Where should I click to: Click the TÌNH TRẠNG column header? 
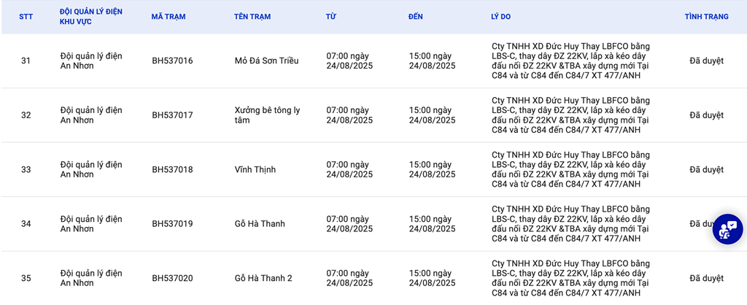706,17
